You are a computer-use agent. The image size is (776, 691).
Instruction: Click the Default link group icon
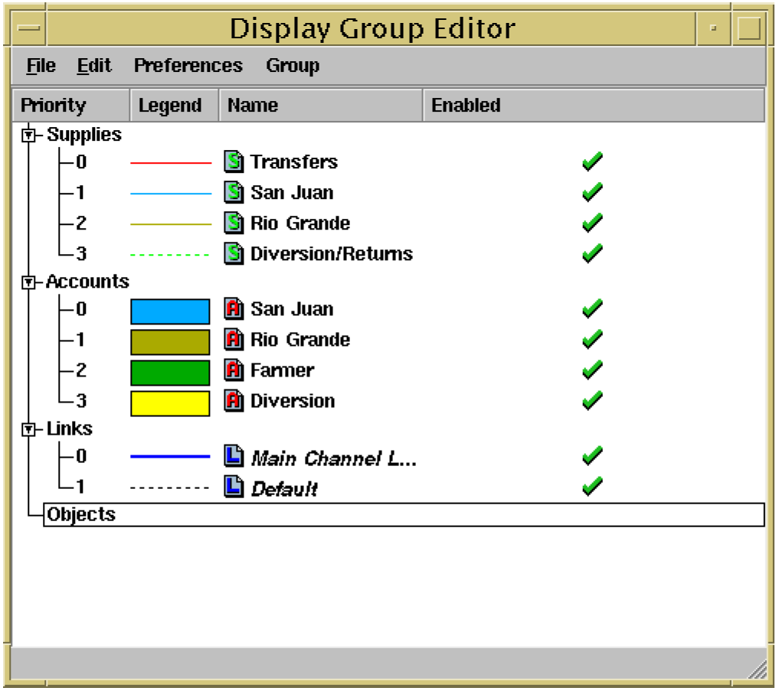click(x=234, y=487)
